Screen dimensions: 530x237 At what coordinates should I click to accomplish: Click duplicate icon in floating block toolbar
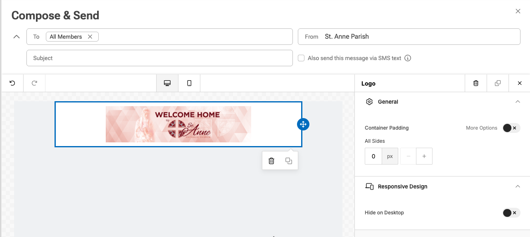pyautogui.click(x=289, y=161)
